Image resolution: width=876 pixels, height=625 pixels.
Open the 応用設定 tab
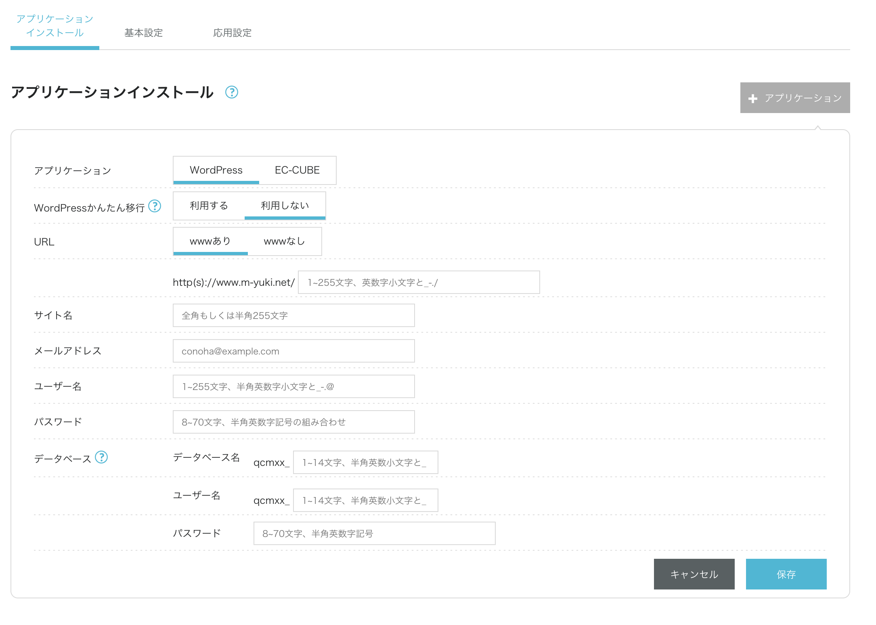coord(233,33)
